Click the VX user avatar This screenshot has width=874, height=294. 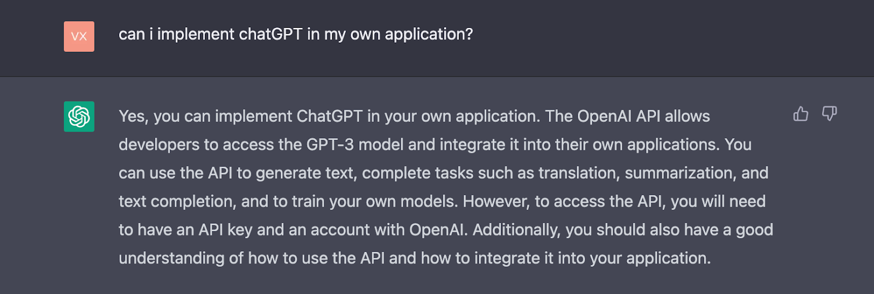pyautogui.click(x=79, y=37)
